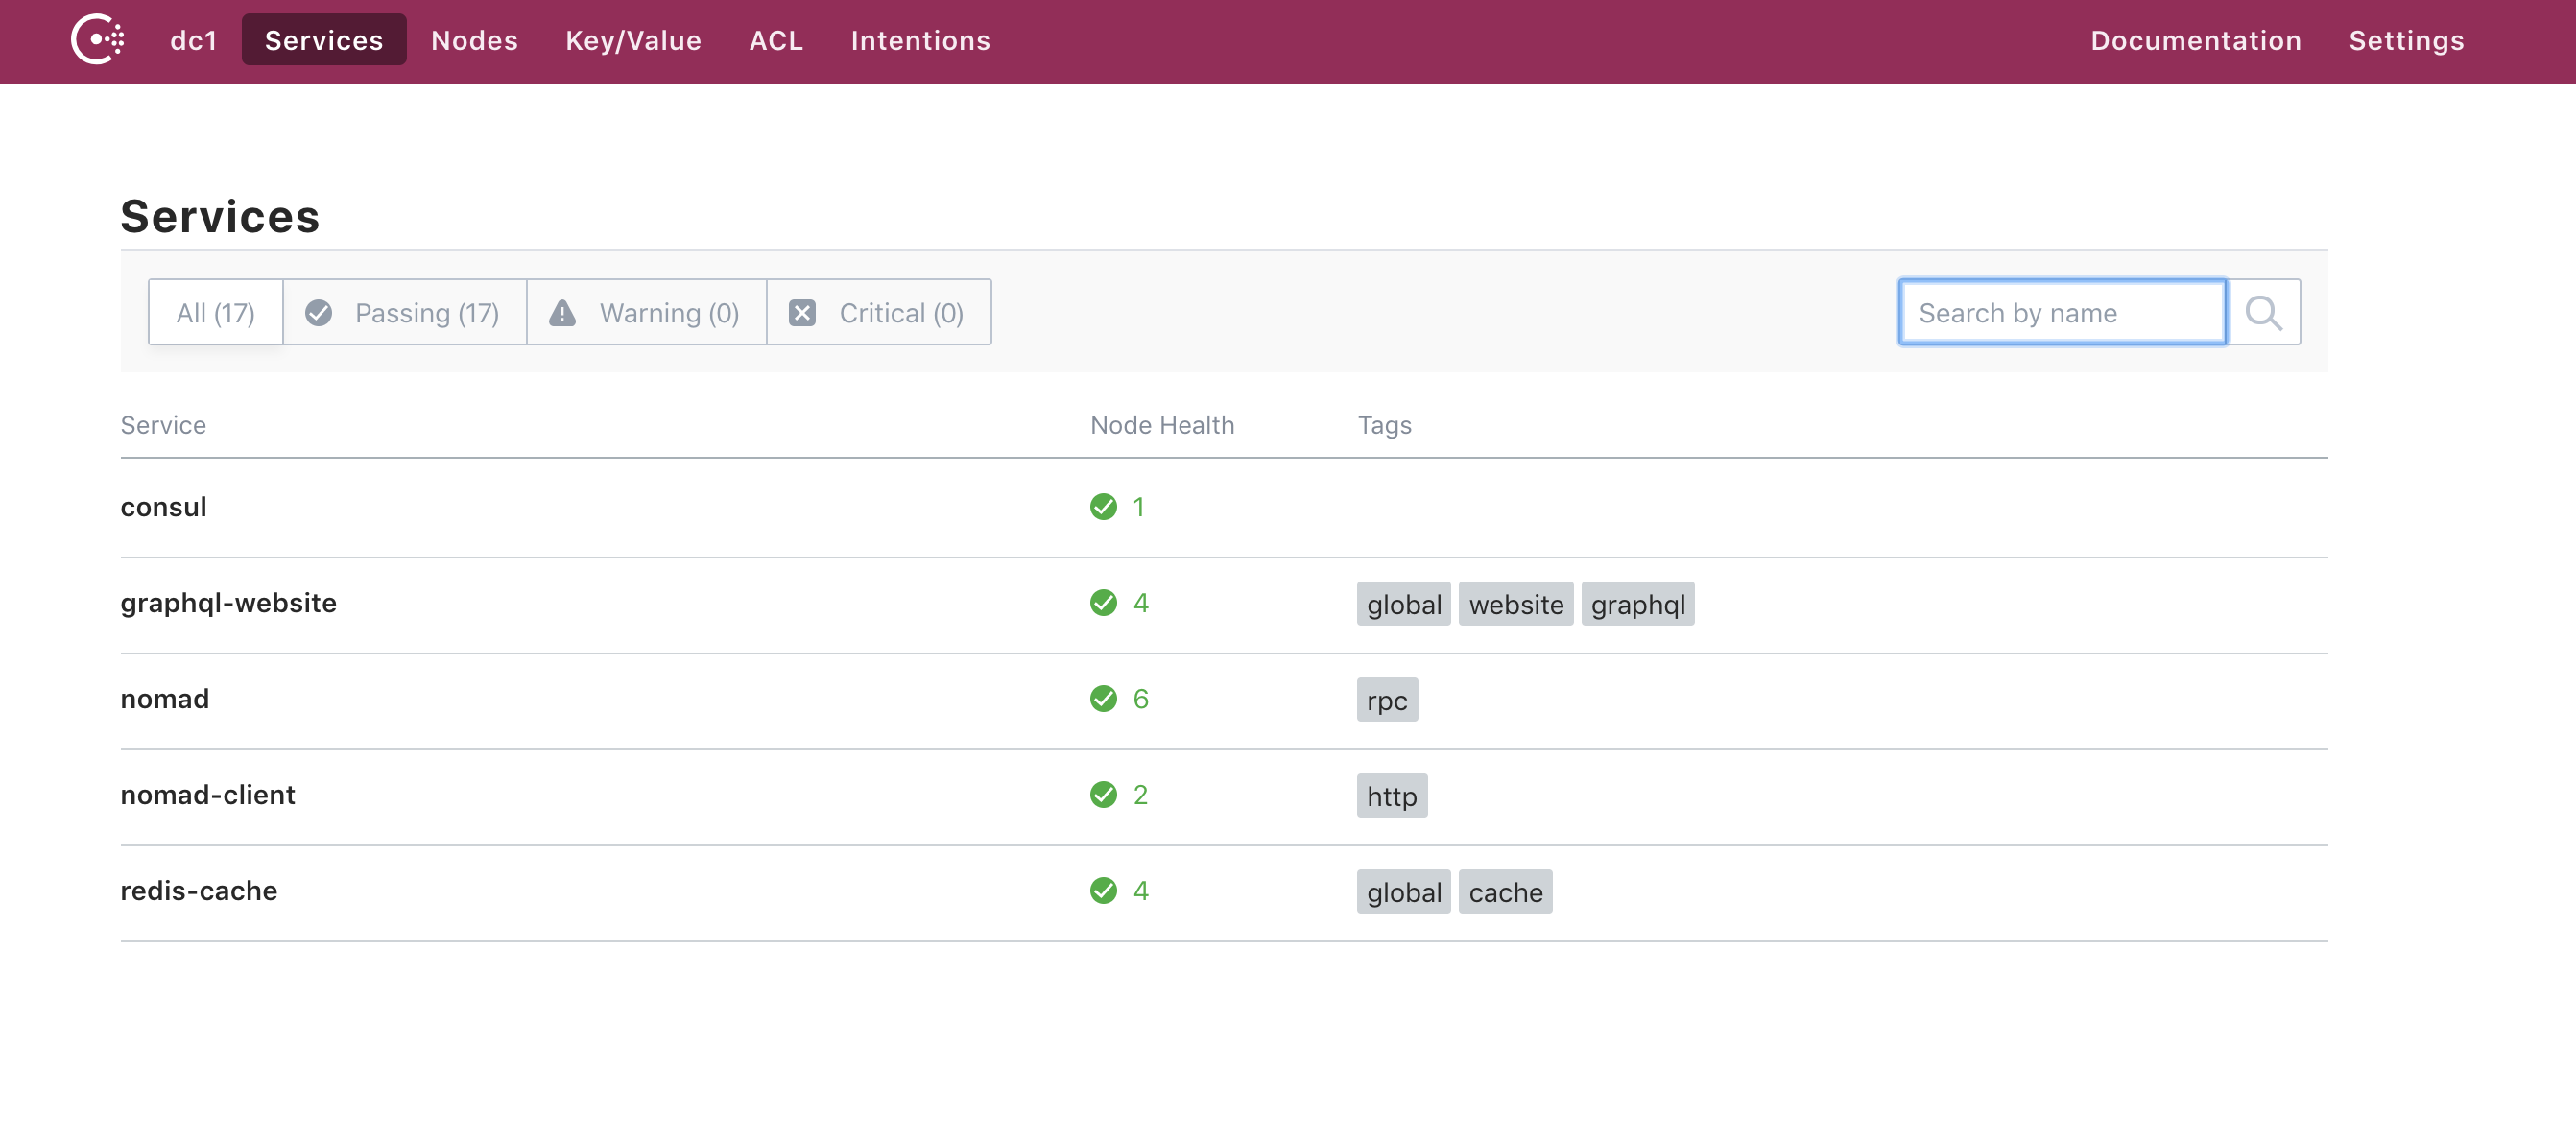Screen dimensions: 2576x1140
Task: Enable the Passing health check filter
Action: point(402,312)
